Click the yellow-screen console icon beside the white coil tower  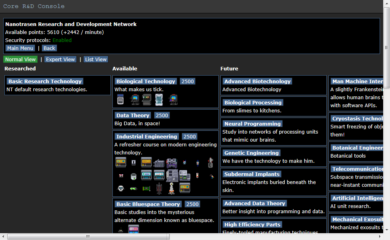point(185,188)
